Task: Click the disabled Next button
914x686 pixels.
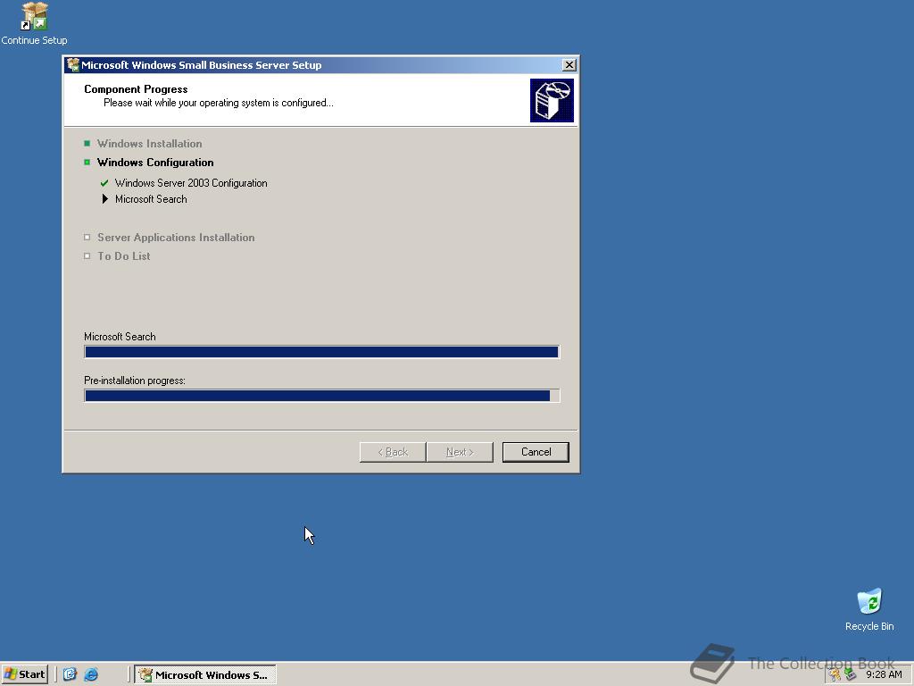Action: pyautogui.click(x=460, y=452)
